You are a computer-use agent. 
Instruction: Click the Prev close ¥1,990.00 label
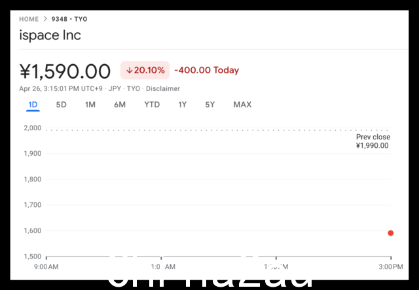(x=373, y=141)
